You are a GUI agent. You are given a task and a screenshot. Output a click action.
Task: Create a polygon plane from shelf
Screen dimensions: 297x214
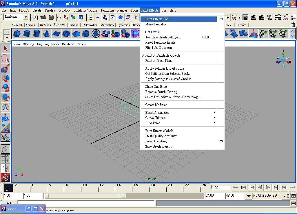pyautogui.click(x=57, y=34)
